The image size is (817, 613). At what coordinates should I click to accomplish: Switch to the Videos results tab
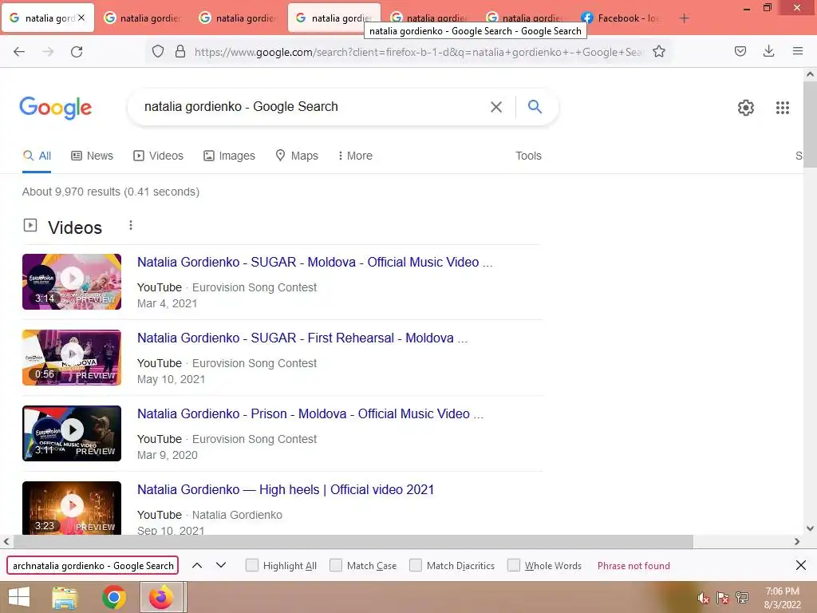(x=159, y=156)
